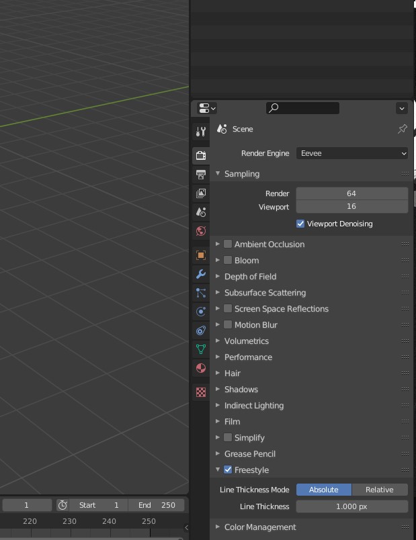The height and width of the screenshot is (540, 416).
Task: Open the properties options dropdown arrow
Action: pos(402,109)
